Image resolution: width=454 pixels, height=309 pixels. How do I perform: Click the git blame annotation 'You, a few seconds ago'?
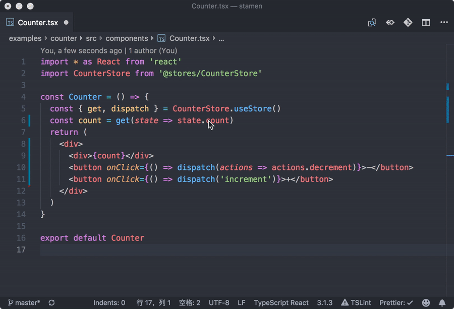coord(81,50)
